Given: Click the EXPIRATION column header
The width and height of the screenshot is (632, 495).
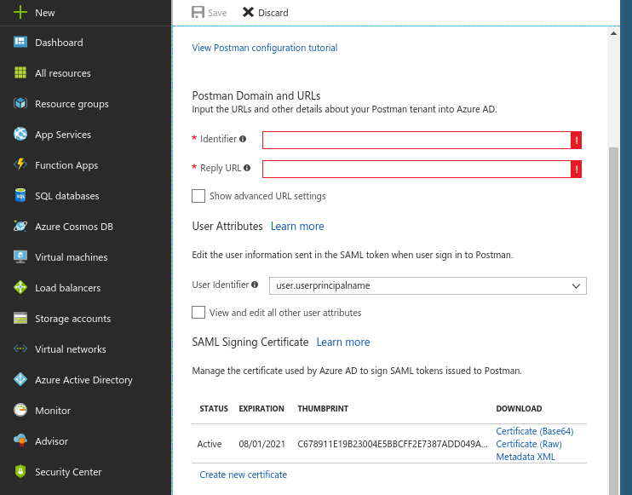Looking at the screenshot, I should click(x=261, y=408).
